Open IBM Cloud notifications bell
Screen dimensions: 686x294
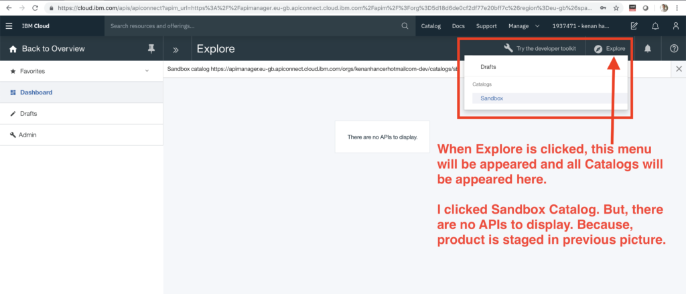[655, 26]
